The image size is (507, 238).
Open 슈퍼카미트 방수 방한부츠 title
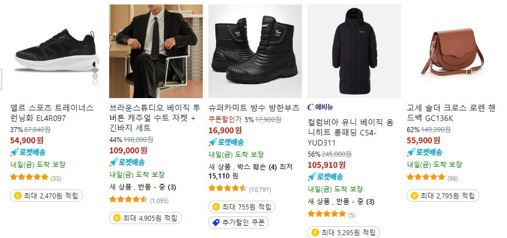(x=254, y=108)
